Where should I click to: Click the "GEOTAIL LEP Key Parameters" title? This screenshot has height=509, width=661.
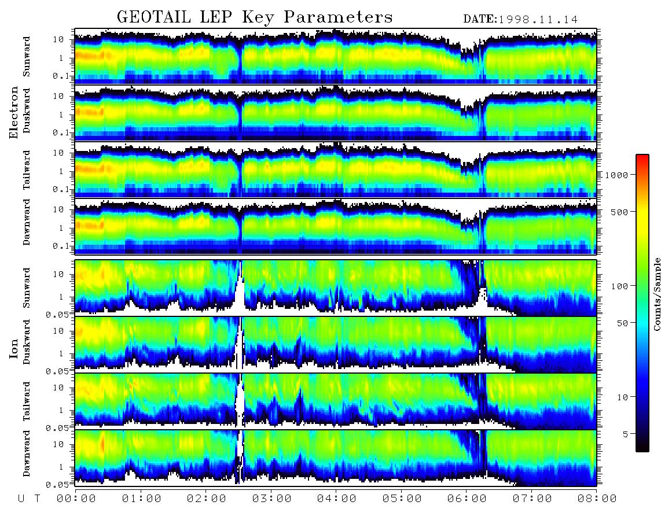tap(255, 17)
